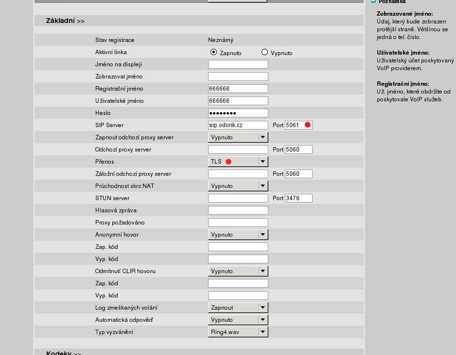Open the Přenos TLS dropdown
Viewport: 456px width, 355px height.
coord(238,162)
